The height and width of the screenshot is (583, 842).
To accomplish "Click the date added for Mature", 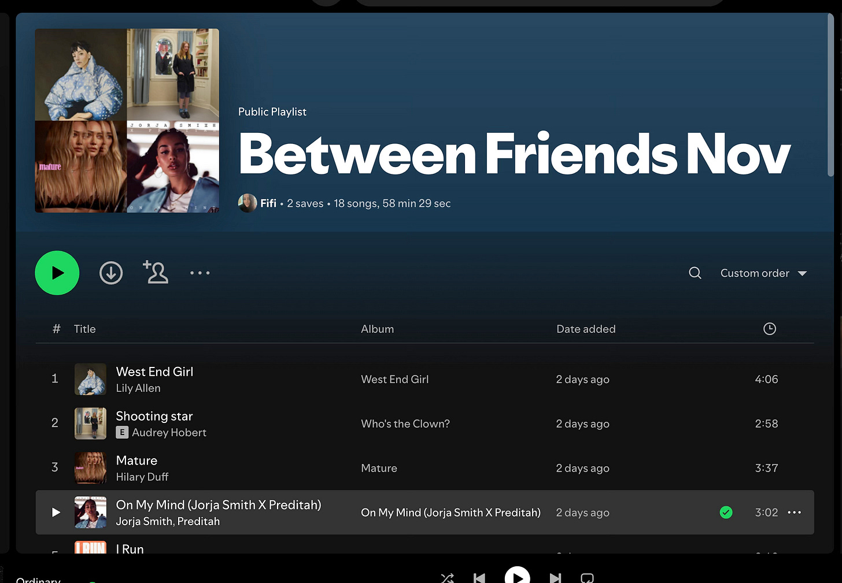I will pyautogui.click(x=582, y=468).
